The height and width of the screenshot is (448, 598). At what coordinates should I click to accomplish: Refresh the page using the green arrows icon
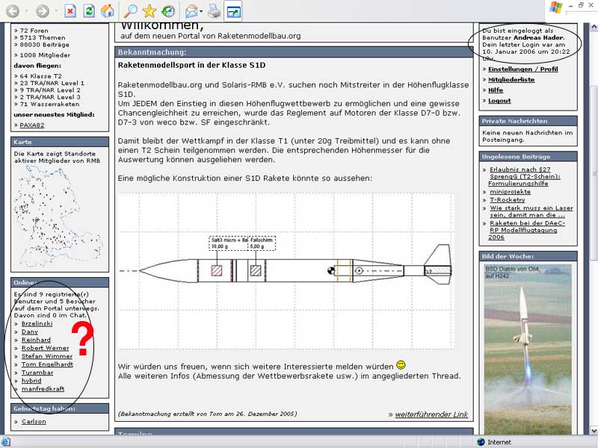point(89,10)
